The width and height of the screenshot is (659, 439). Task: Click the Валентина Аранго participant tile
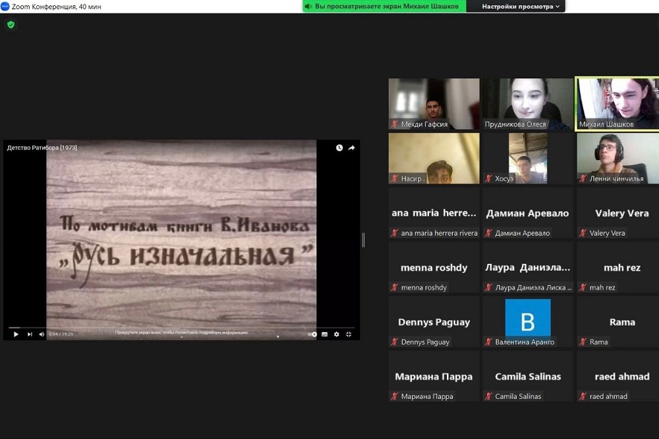coord(527,322)
